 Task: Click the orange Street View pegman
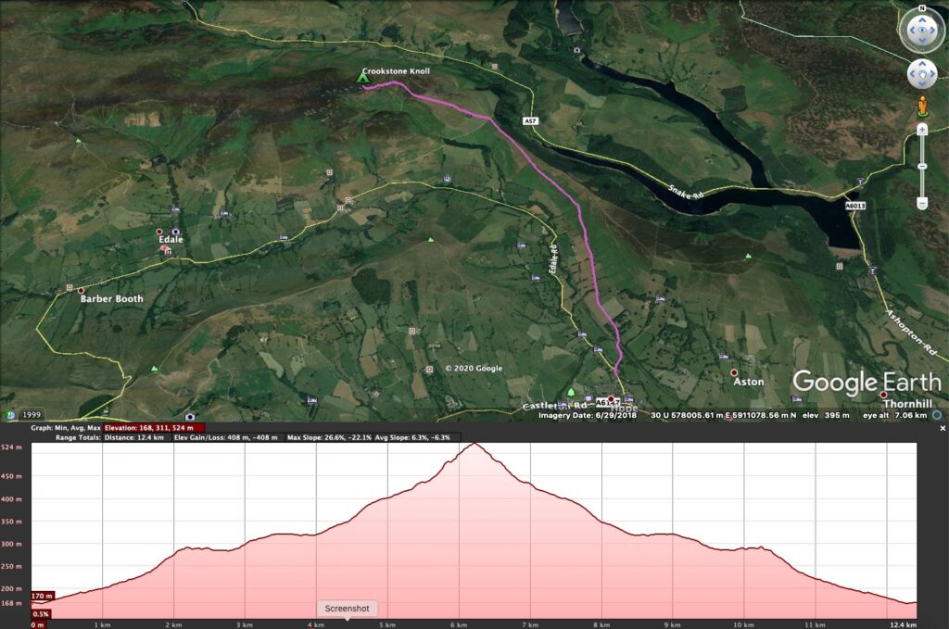[922, 106]
